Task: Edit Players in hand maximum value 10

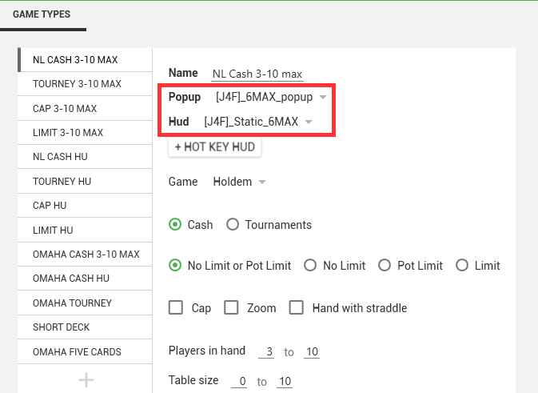Action: click(312, 351)
